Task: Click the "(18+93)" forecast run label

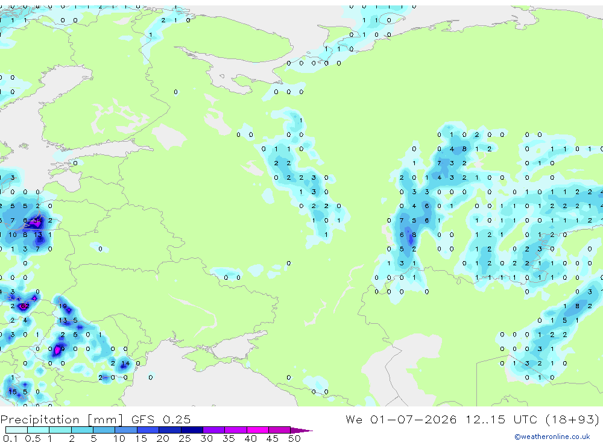Action: [573, 419]
